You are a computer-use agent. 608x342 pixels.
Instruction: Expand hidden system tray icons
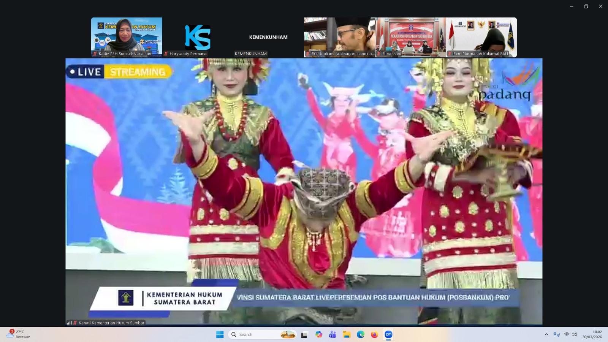[546, 334]
